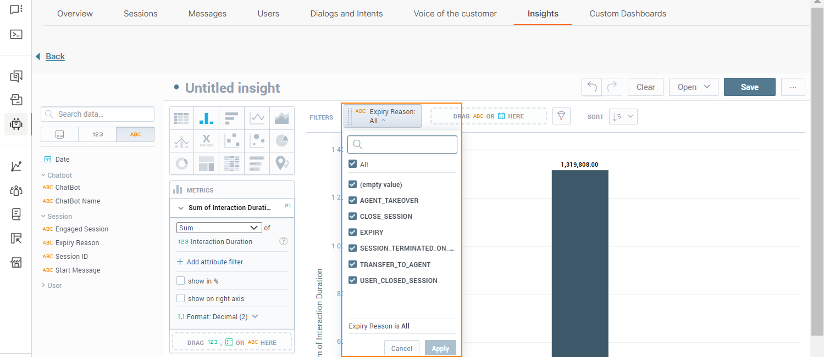
Task: Choose the geo chart visualization
Action: 282,163
